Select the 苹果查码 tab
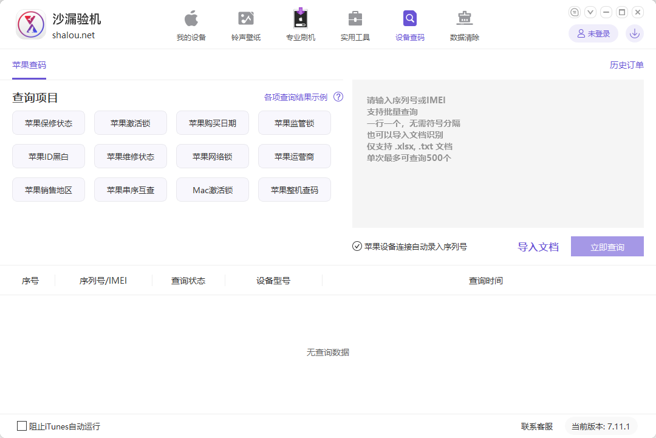656x438 pixels. point(29,65)
